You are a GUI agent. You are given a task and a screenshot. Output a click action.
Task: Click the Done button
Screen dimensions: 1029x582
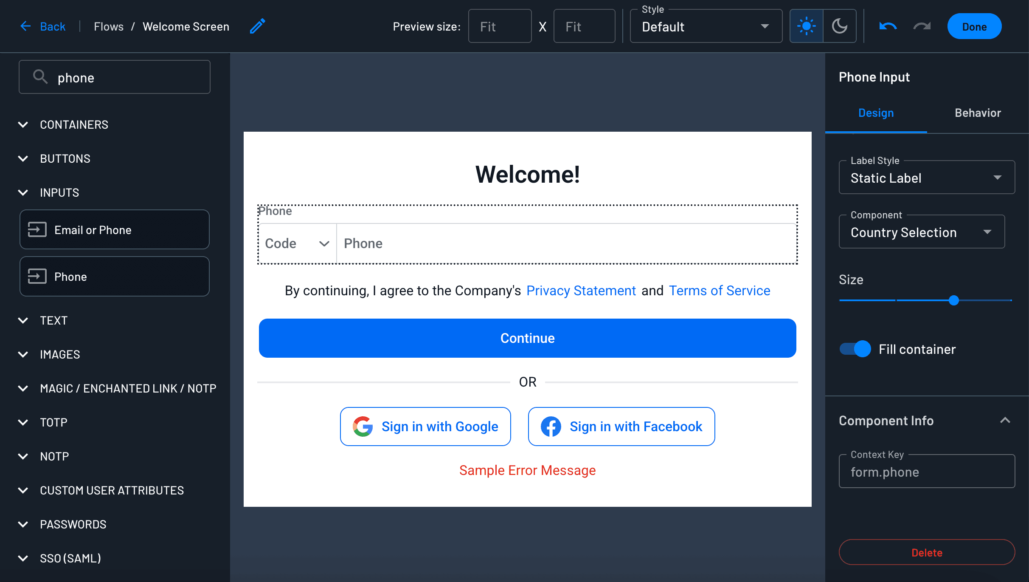[974, 26]
